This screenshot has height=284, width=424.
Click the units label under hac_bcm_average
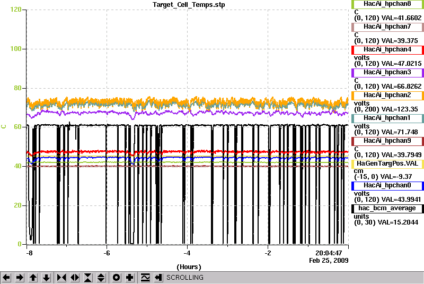361,217
